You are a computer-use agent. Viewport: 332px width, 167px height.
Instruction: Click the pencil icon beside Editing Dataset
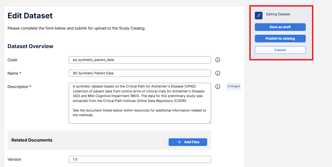pyautogui.click(x=258, y=16)
